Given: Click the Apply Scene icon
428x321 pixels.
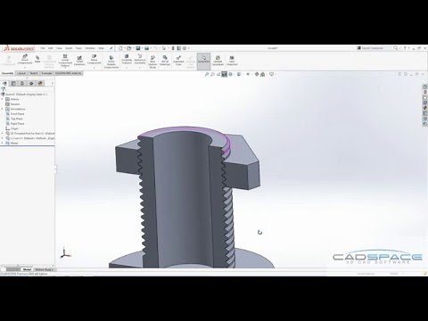Looking at the screenshot, I should pyautogui.click(x=263, y=74).
